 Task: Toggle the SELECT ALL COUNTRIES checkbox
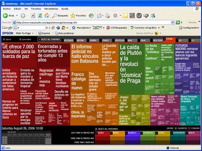40,39
